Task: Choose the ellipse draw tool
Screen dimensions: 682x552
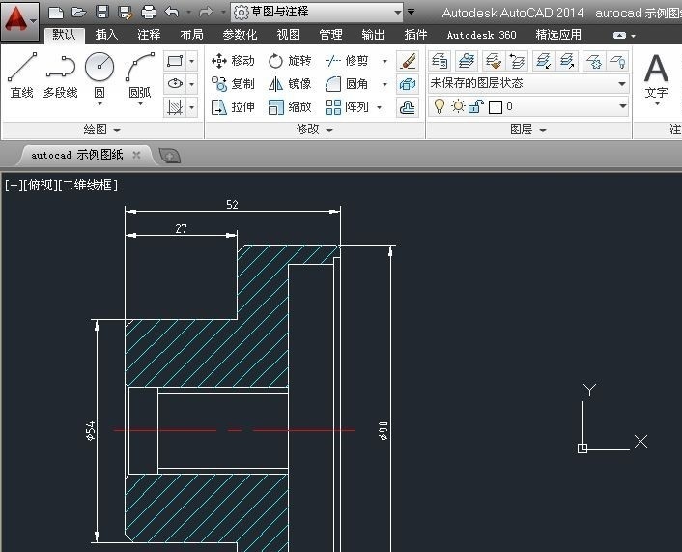Action: (175, 83)
